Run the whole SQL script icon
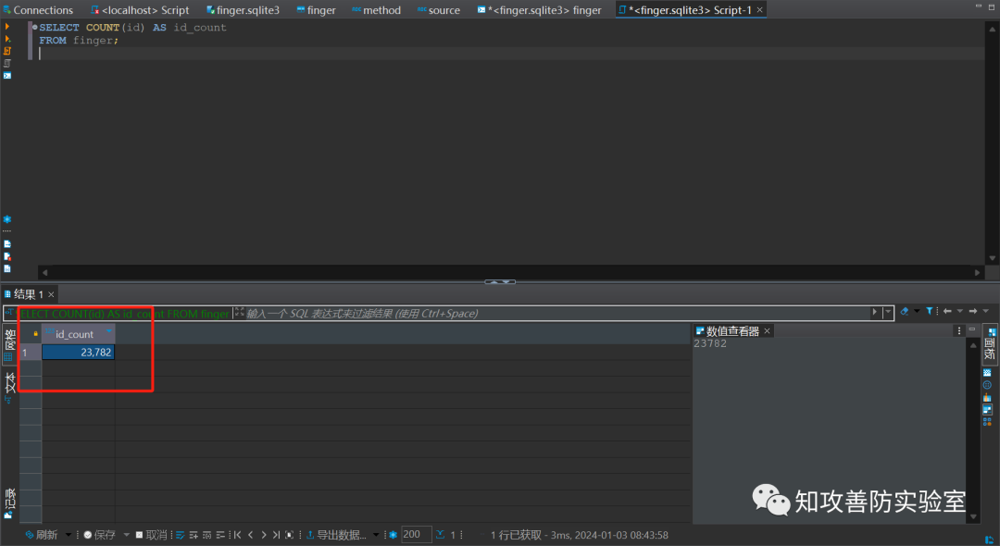 pyautogui.click(x=7, y=51)
